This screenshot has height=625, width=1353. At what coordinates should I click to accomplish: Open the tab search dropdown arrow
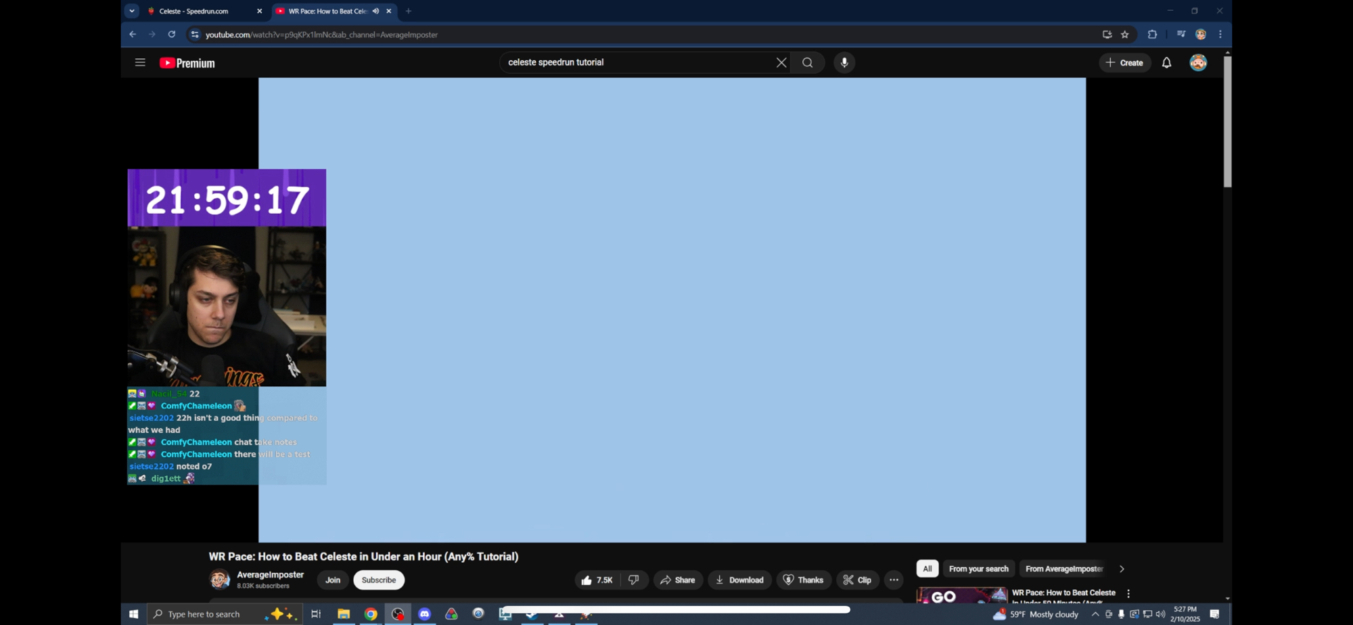132,11
